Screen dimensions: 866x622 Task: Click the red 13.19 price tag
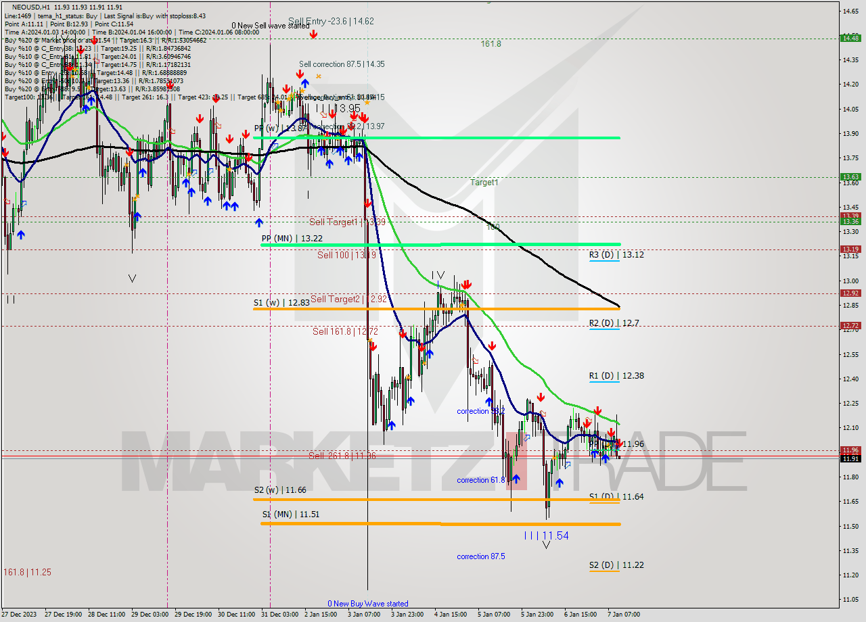point(850,249)
